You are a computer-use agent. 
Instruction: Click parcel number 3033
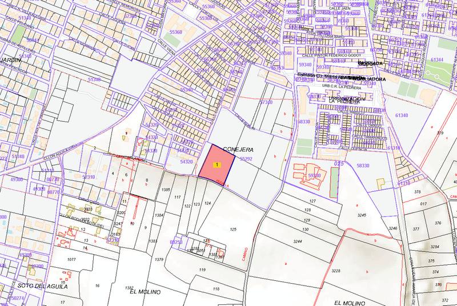[88, 210]
